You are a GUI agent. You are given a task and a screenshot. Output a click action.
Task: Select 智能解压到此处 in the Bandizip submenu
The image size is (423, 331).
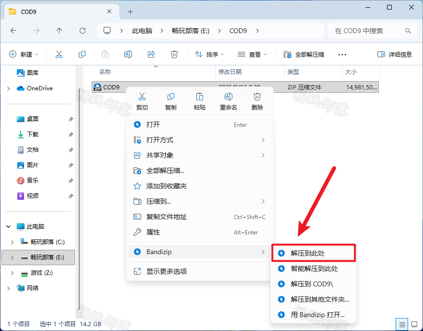(x=314, y=269)
